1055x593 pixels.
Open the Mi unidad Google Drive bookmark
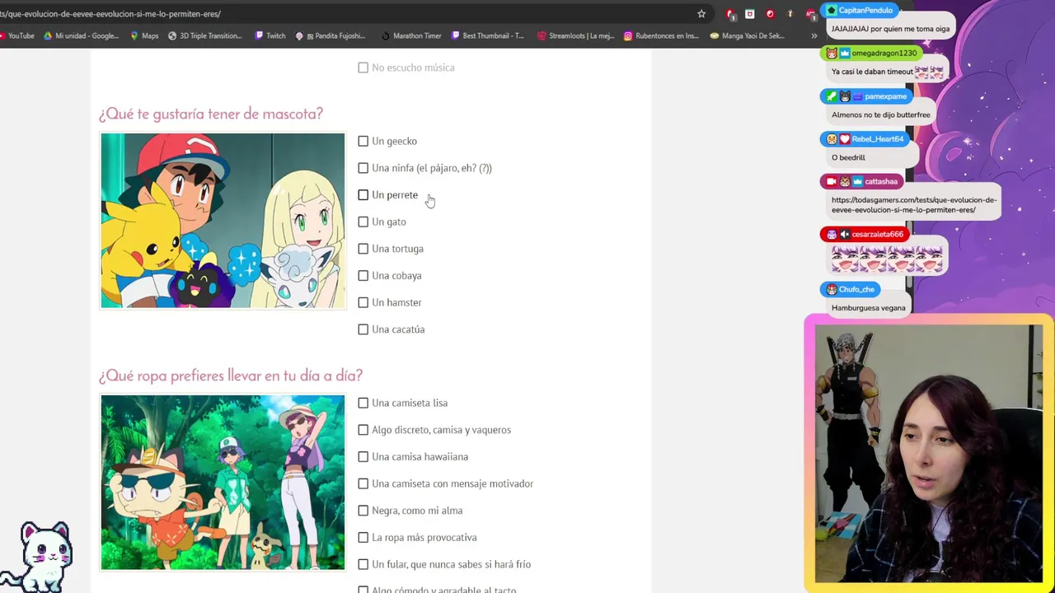[x=82, y=35]
